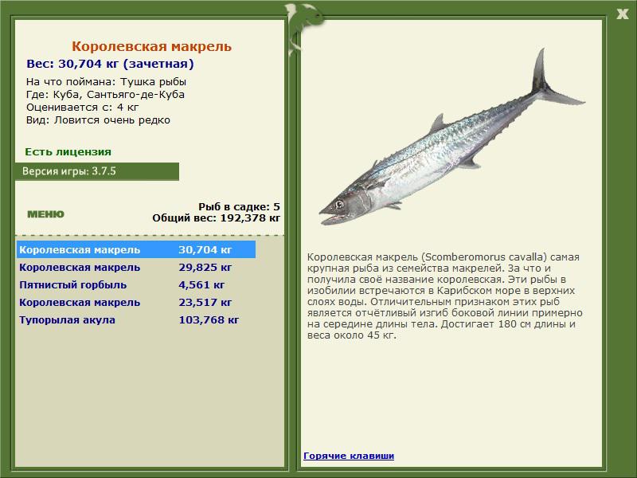Click the На что поймана: Тушка рыбы line
Screen dimensions: 637x478
click(x=106, y=82)
